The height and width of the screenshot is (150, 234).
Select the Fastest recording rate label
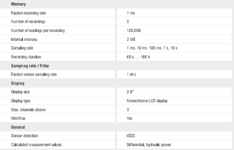pos(28,13)
